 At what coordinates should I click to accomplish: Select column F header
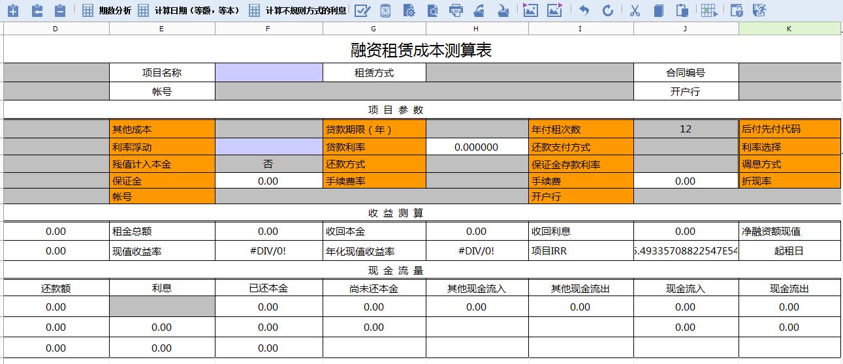[268, 29]
